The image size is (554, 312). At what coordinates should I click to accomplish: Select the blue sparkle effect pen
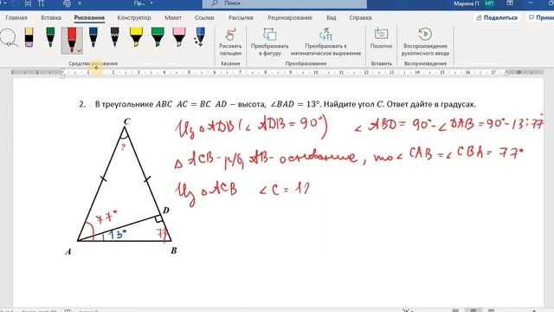coord(200,37)
